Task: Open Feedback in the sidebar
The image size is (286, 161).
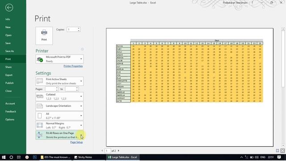Action: 11,111
